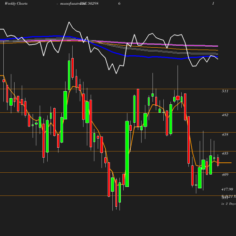Click the number 1 in top-right header
236x236 pixels.
pyautogui.click(x=213, y=3)
